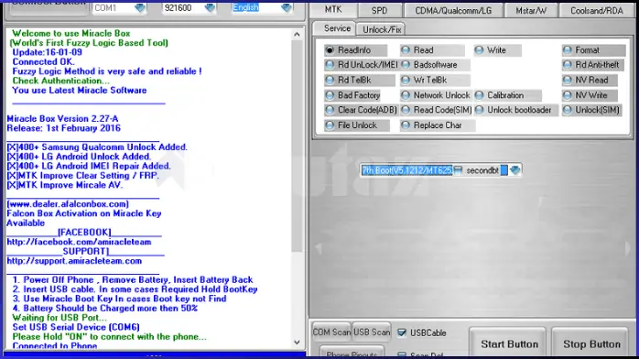Click 'Set USB Serial Device (COM6)' line

(x=76, y=327)
